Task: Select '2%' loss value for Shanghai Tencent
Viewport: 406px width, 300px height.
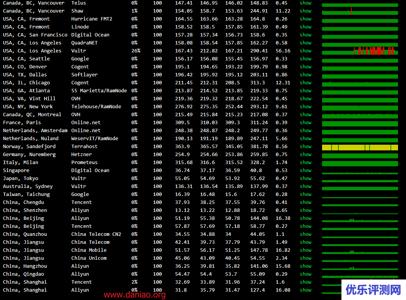Action: (x=134, y=282)
